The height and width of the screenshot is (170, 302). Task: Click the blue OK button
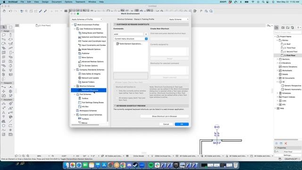[x=182, y=124]
